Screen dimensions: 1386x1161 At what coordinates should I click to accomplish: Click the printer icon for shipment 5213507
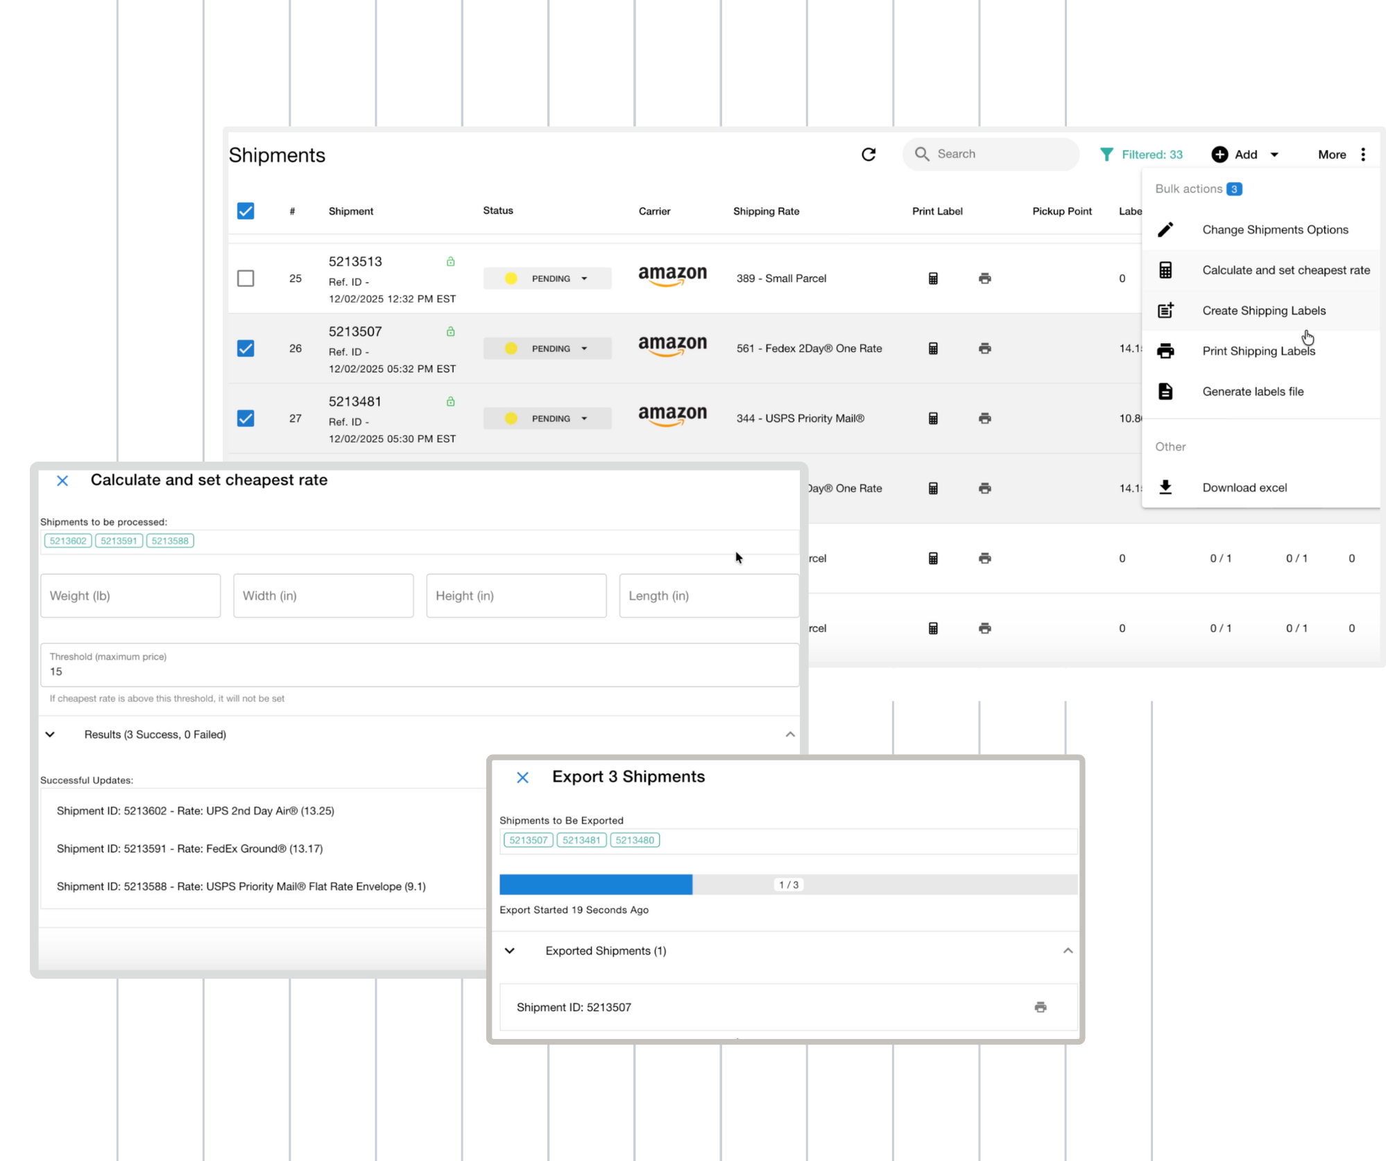point(984,349)
